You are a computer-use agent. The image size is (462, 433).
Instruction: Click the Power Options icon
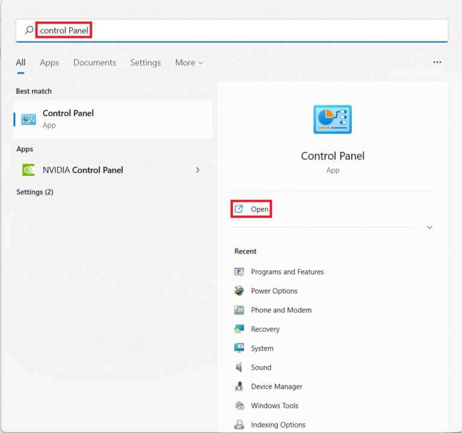coord(239,290)
